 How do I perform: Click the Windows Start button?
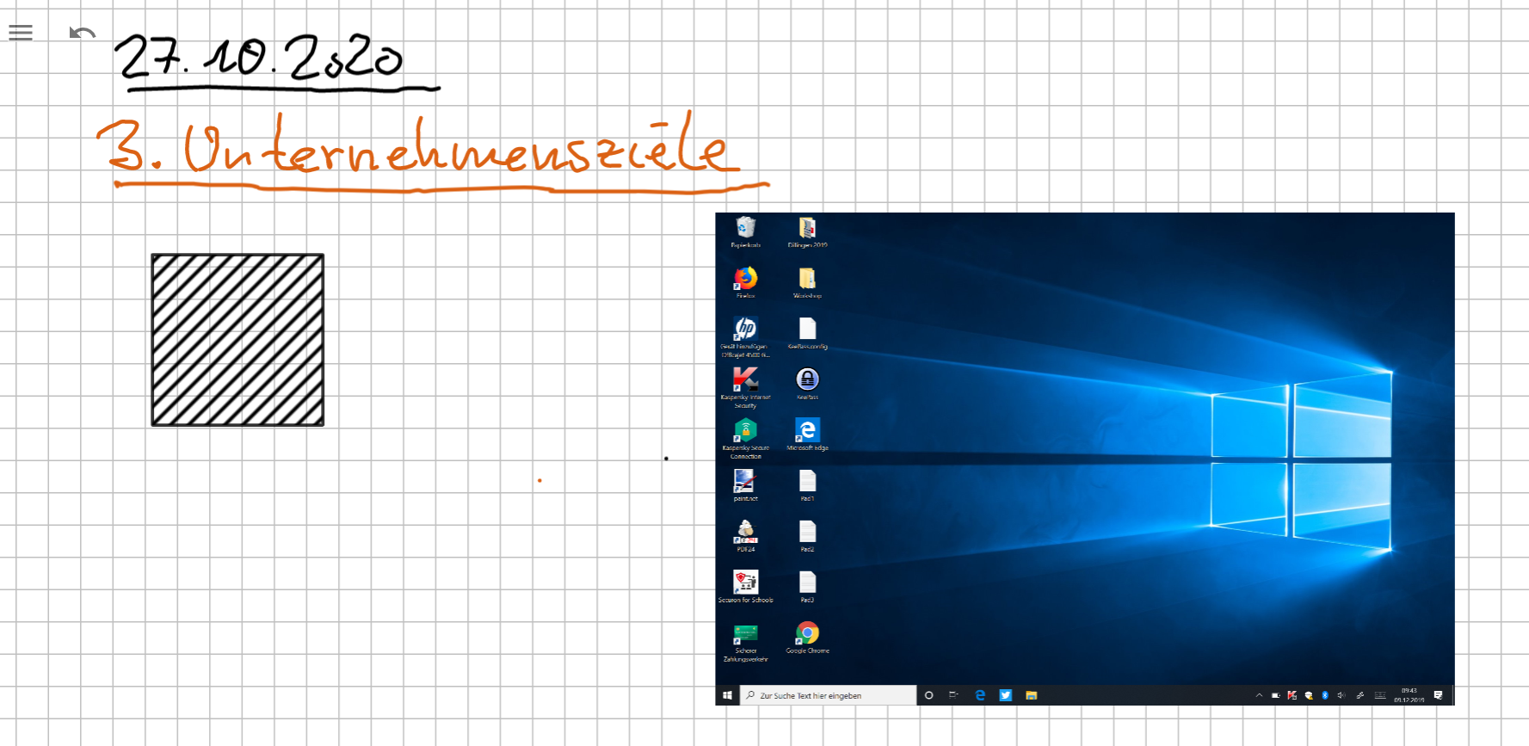point(727,695)
